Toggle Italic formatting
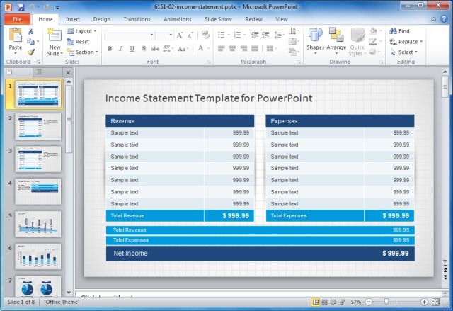The height and width of the screenshot is (311, 453). click(x=121, y=49)
